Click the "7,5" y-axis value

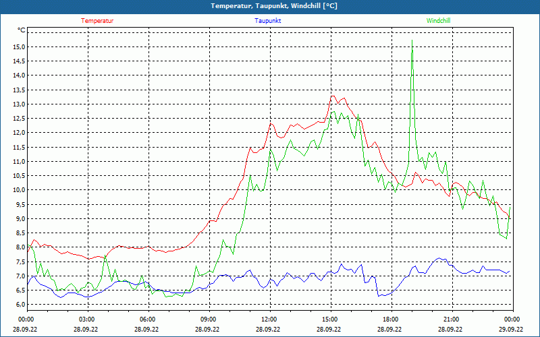[21, 262]
